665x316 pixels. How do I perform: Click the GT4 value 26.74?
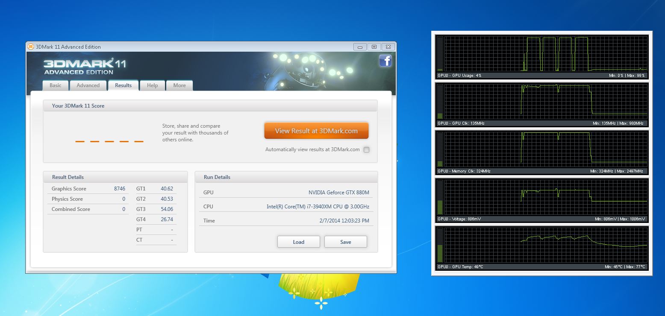[x=167, y=219]
